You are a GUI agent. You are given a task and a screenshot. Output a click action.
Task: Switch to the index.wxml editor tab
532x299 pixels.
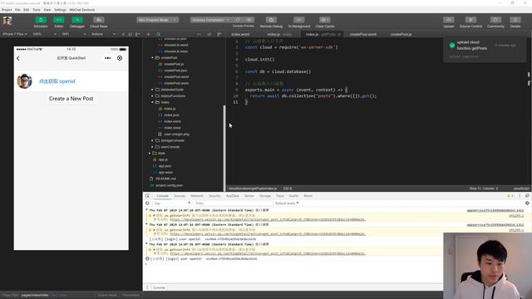click(240, 34)
